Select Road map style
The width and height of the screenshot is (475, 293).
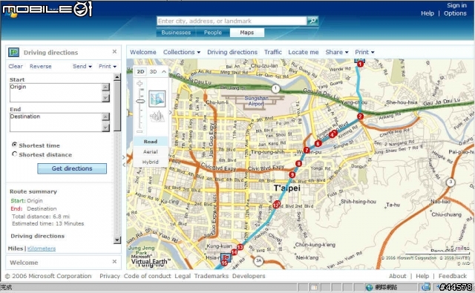(x=150, y=142)
